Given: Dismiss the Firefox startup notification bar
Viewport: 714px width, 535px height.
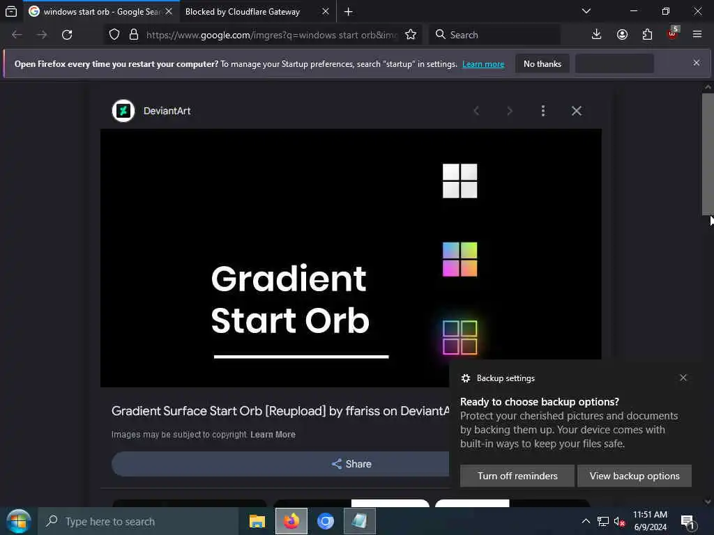Looking at the screenshot, I should tap(697, 63).
